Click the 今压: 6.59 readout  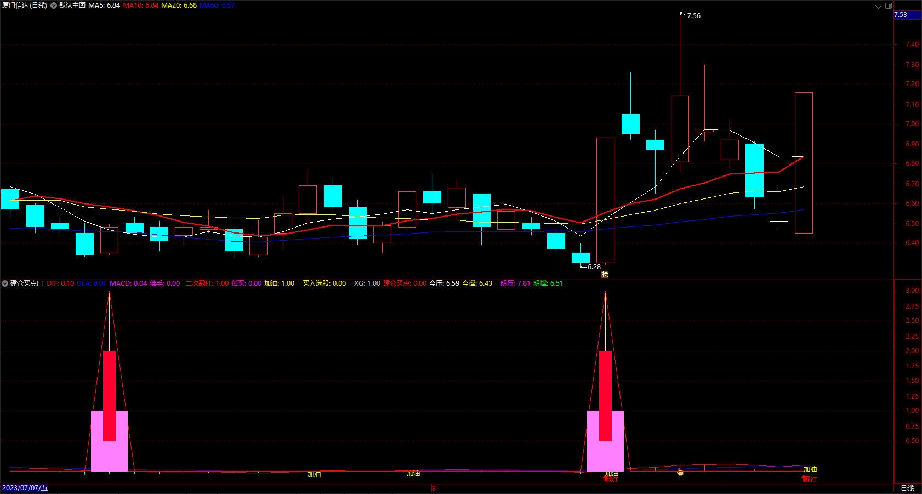(x=444, y=283)
